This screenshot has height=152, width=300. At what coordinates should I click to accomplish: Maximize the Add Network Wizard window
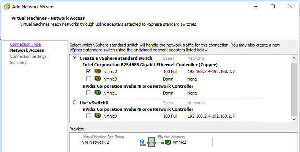(273, 6)
